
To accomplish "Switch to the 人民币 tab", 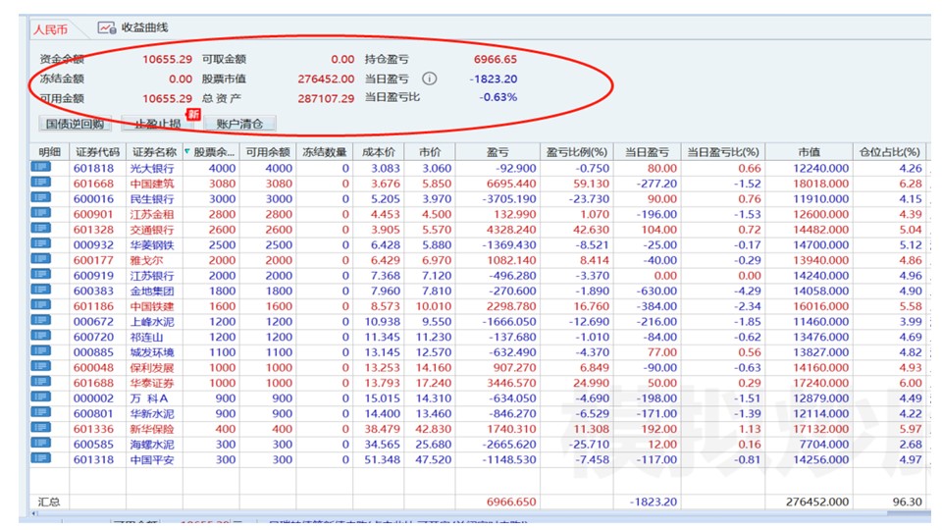I will [50, 28].
